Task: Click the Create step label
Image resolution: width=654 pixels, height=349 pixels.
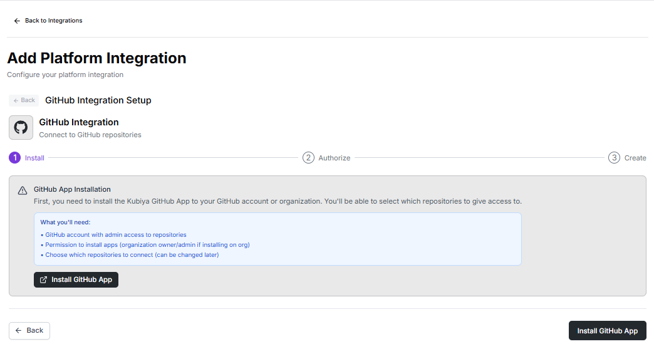Action: tap(635, 158)
